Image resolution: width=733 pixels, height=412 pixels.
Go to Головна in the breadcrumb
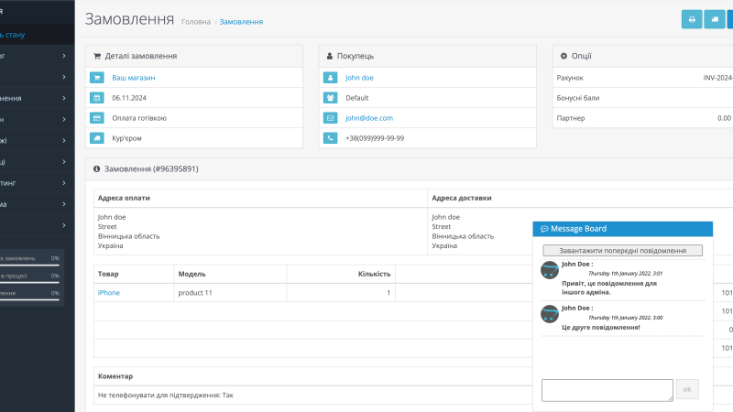click(196, 22)
